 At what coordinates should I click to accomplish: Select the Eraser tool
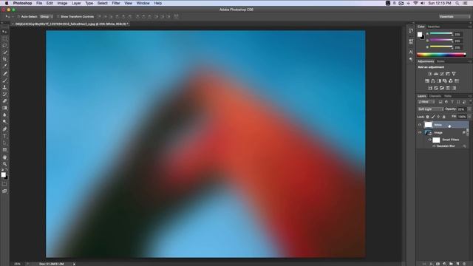point(4,101)
